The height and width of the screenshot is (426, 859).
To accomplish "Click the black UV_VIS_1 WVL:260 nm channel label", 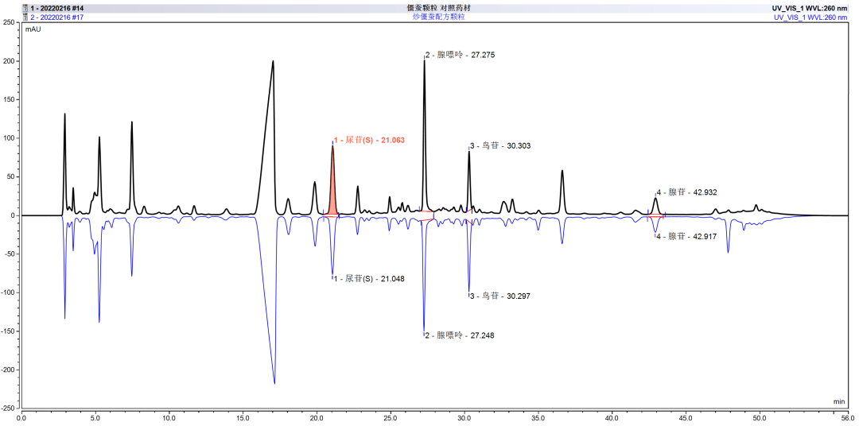I will click(x=813, y=8).
